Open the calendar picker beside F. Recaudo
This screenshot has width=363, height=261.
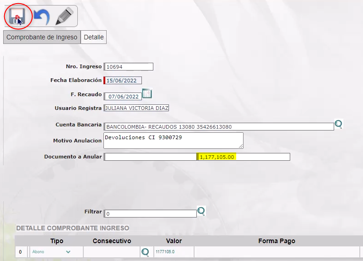(x=146, y=94)
